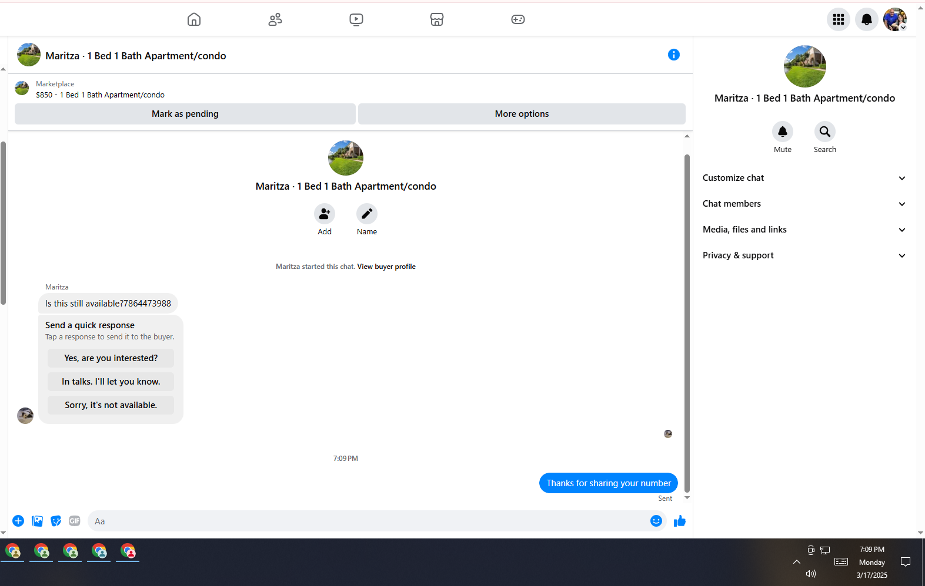The height and width of the screenshot is (586, 925).
Task: Click the chat header title beside info icon
Action: point(136,56)
